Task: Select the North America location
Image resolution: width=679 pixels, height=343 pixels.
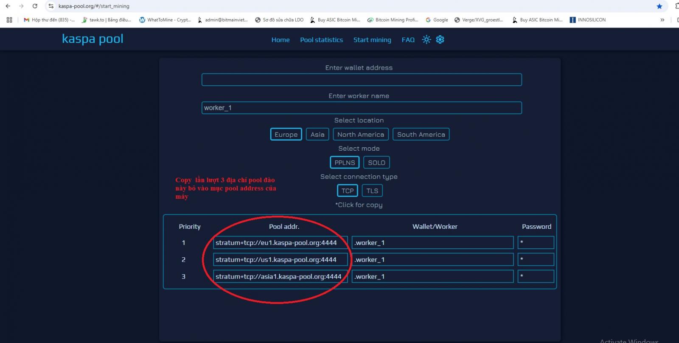Action: [x=361, y=134]
